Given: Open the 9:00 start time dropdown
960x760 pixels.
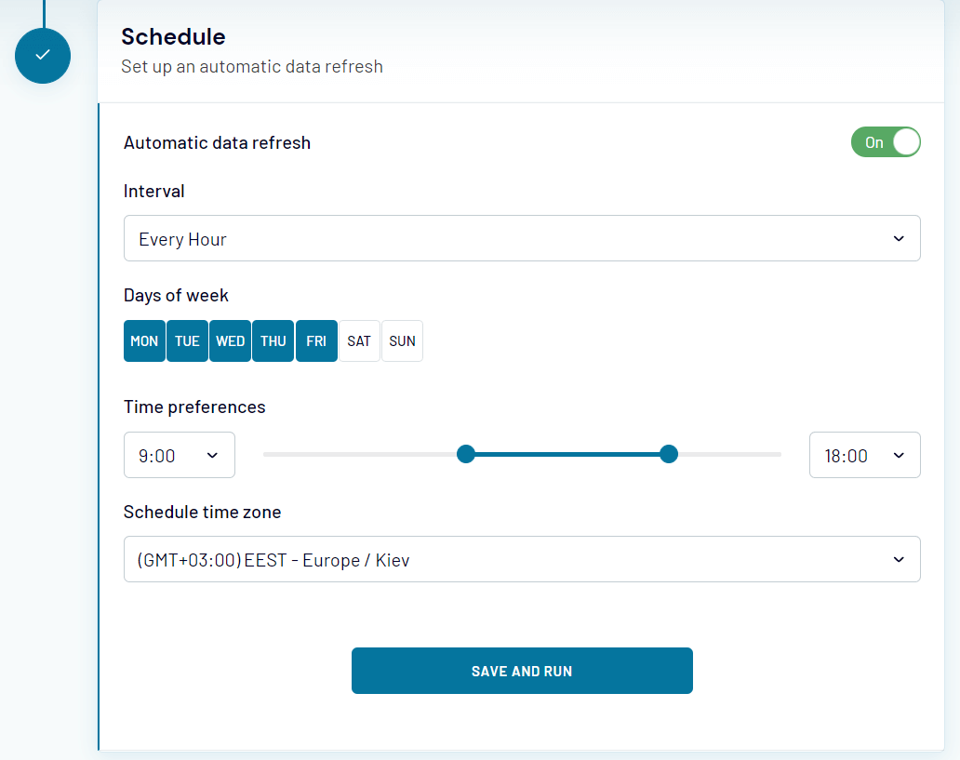Looking at the screenshot, I should pos(180,455).
